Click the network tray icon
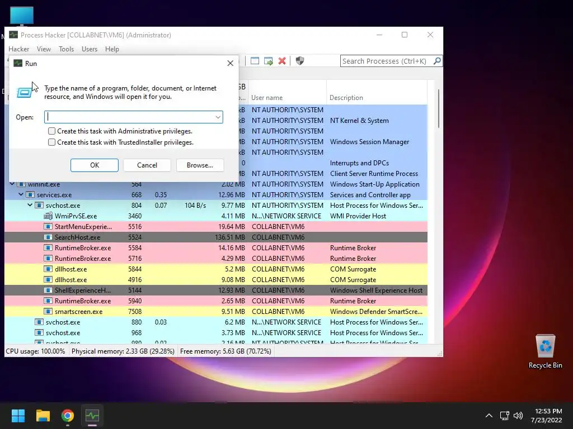 505,416
